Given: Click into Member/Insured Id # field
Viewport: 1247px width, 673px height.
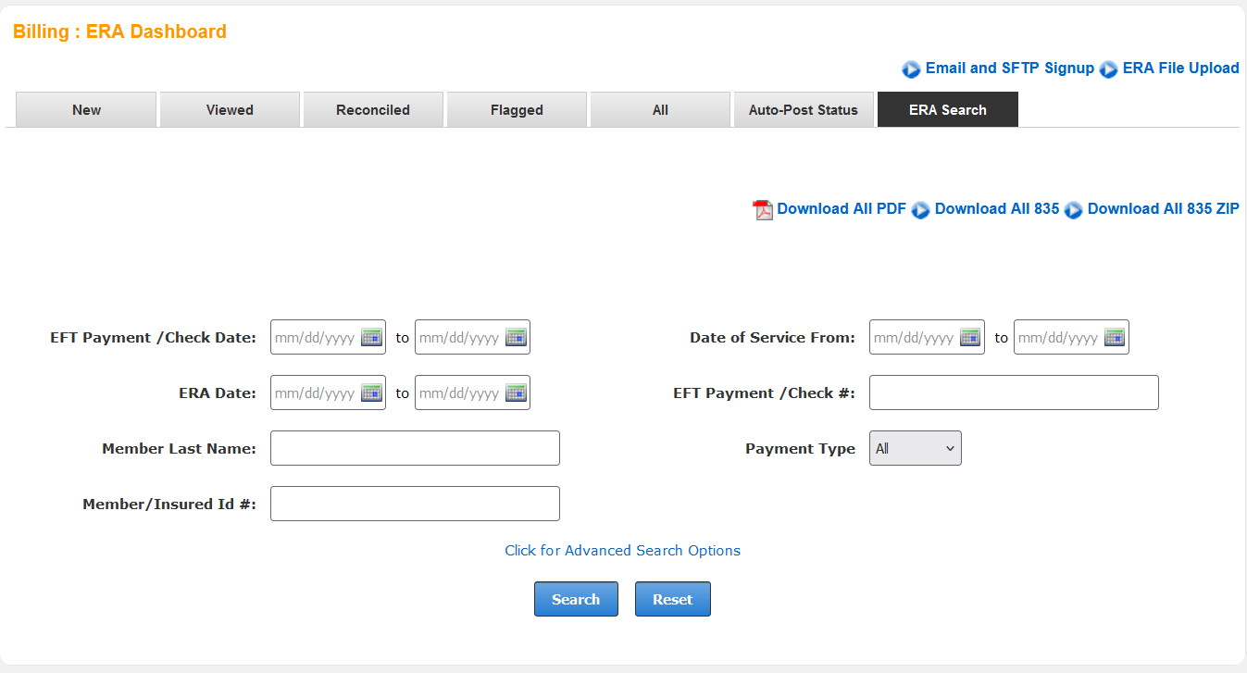Looking at the screenshot, I should pos(415,504).
